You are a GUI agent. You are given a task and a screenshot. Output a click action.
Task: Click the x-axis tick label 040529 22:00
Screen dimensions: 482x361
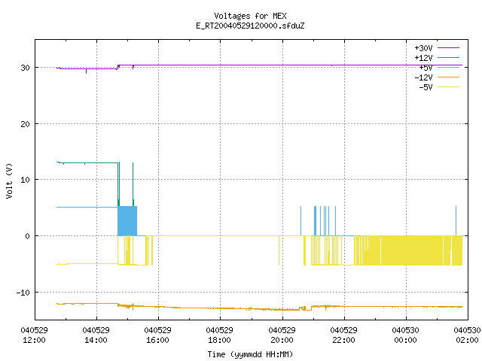coord(343,335)
